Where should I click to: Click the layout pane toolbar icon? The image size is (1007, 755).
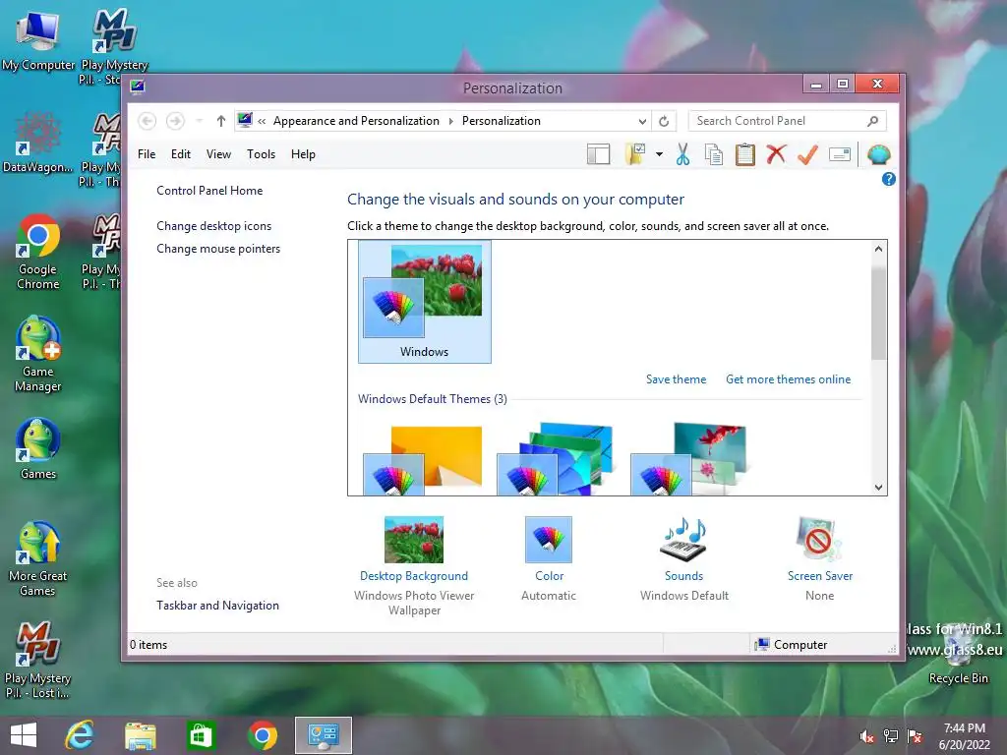(x=598, y=154)
